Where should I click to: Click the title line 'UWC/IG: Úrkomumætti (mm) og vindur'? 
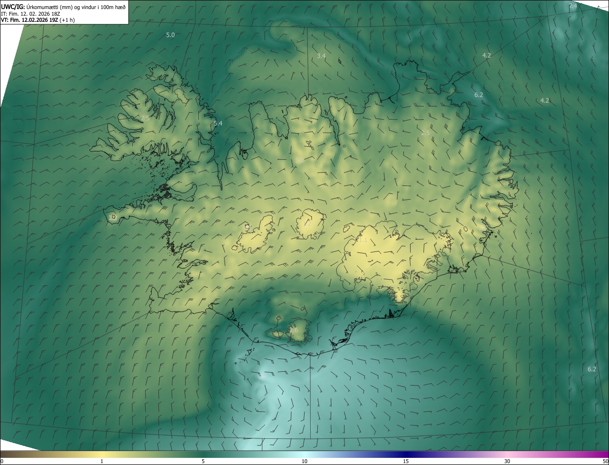click(x=63, y=6)
